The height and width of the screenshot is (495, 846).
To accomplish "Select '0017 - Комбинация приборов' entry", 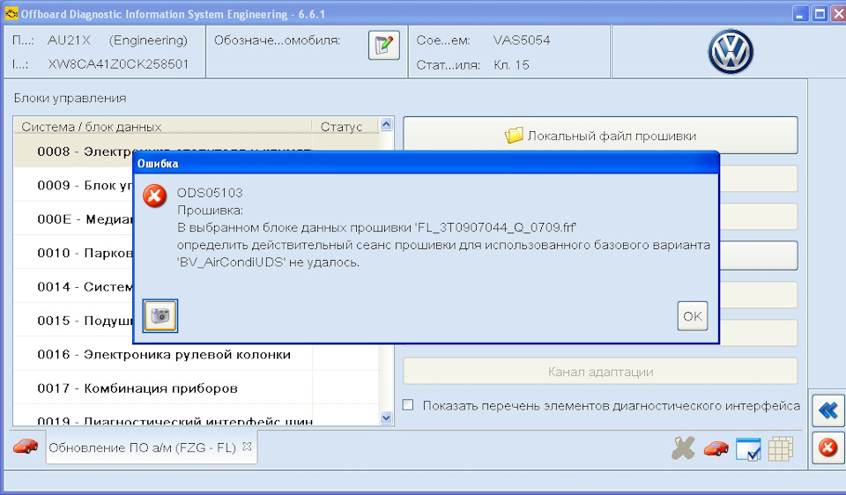I will tap(137, 388).
